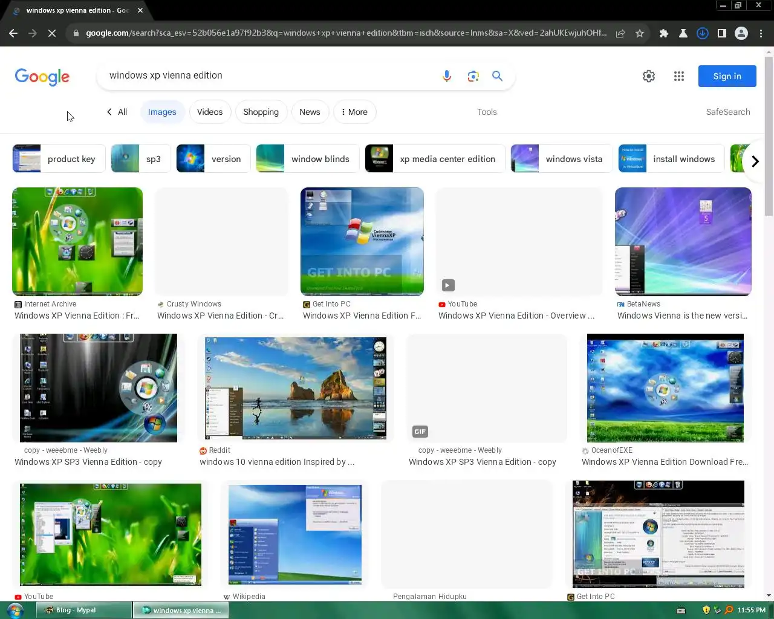This screenshot has width=774, height=619.
Task: Open the Windows Start orb
Action: pyautogui.click(x=15, y=610)
